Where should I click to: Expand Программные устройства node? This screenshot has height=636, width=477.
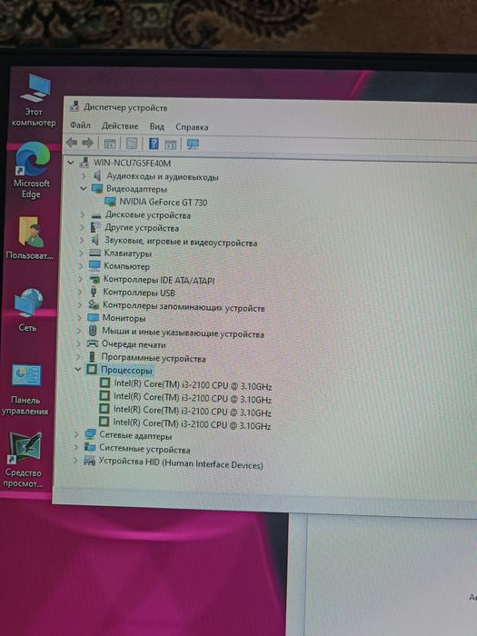point(78,357)
